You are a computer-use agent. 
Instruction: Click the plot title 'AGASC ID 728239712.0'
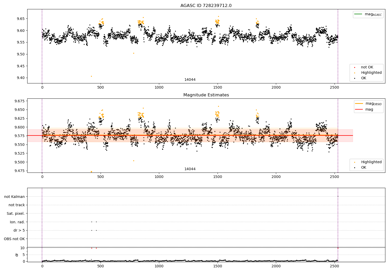[206, 6]
